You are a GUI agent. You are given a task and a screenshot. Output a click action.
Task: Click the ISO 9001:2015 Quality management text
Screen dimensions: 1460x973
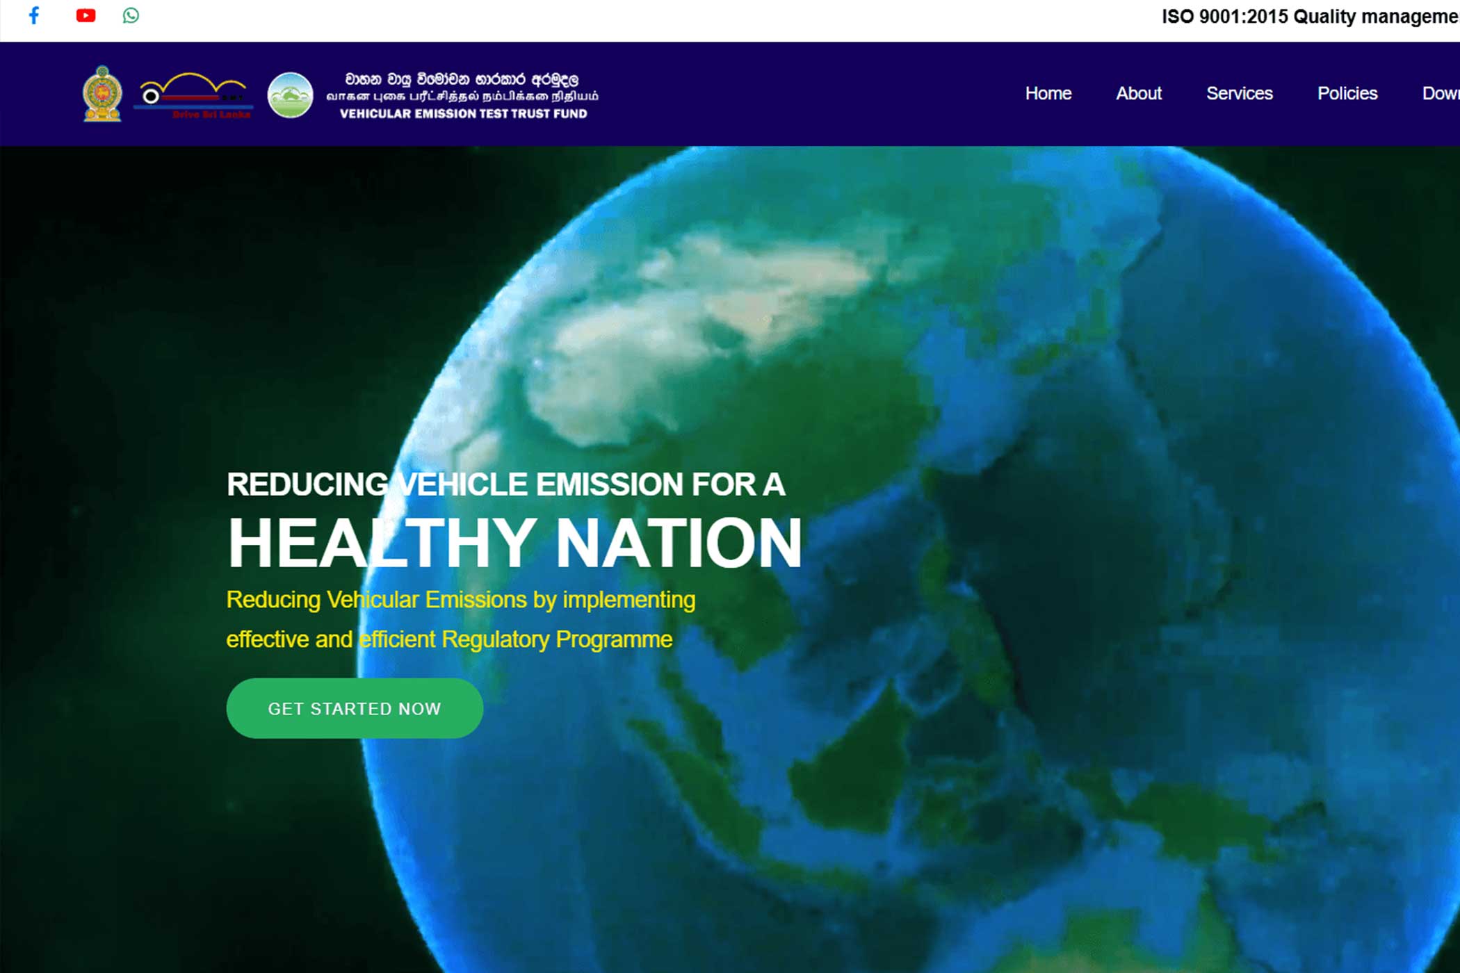tap(1309, 17)
